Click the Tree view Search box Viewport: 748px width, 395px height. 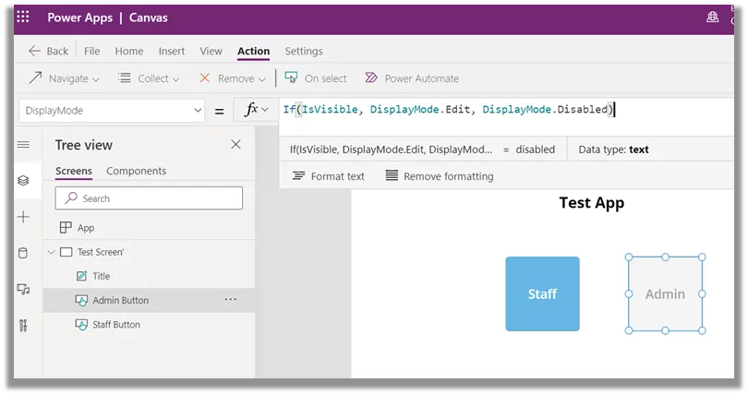[x=149, y=198]
